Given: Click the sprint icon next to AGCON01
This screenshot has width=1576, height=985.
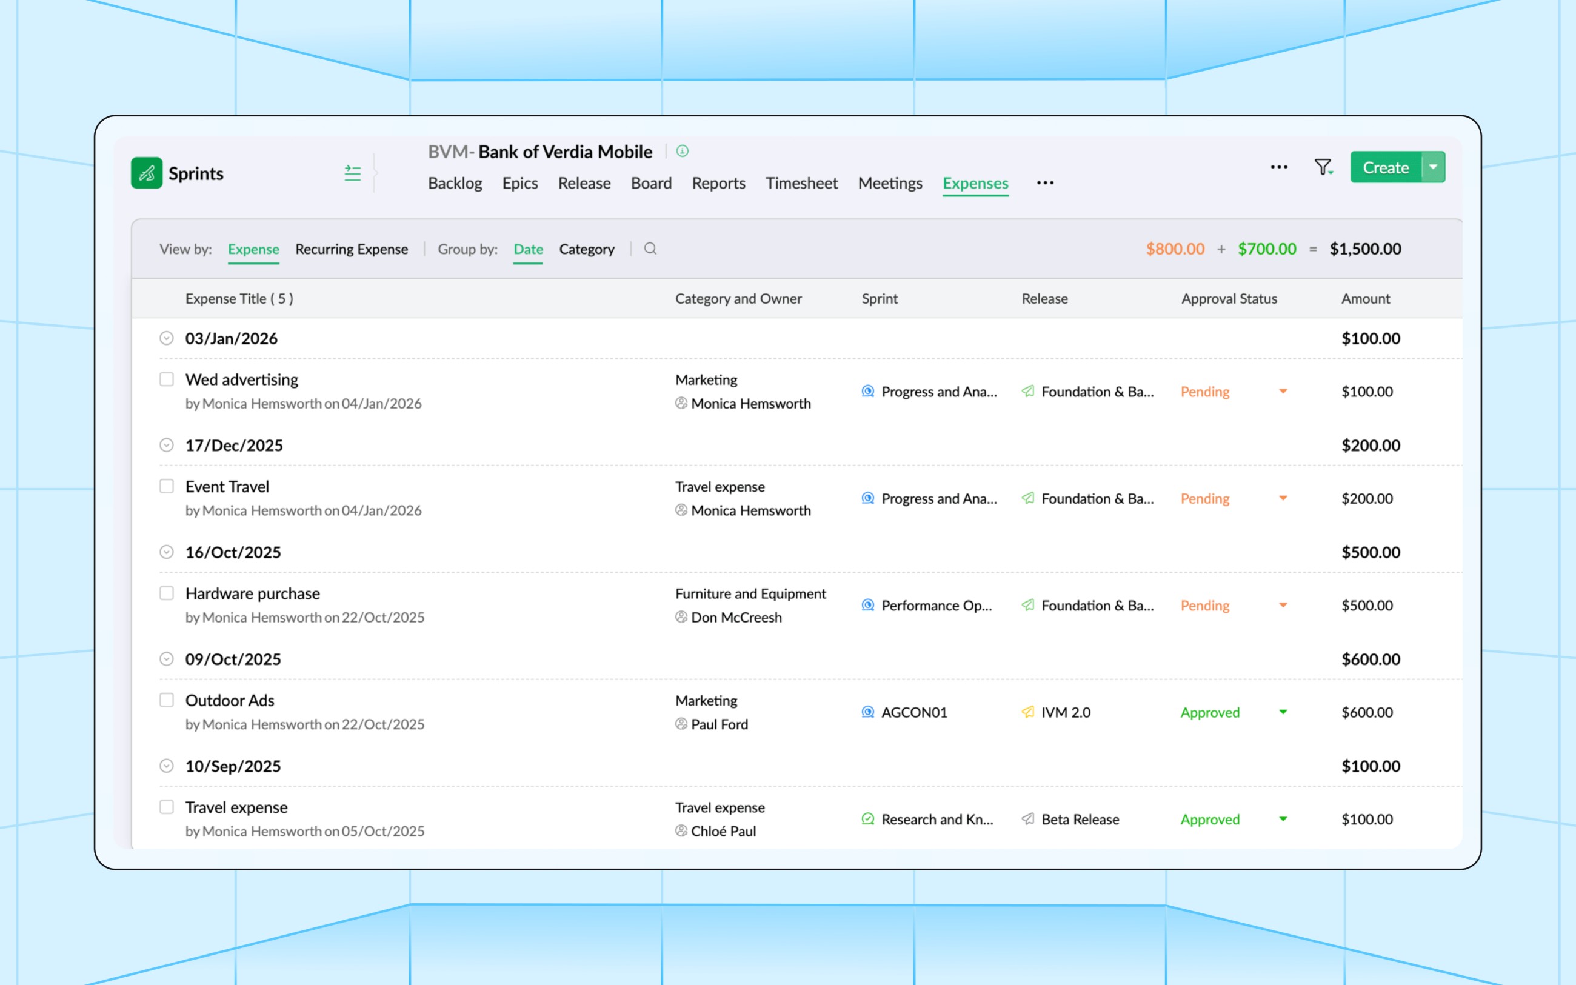Looking at the screenshot, I should coord(867,712).
